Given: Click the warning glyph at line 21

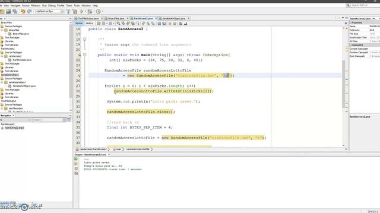Looking at the screenshot, I should [79, 55].
